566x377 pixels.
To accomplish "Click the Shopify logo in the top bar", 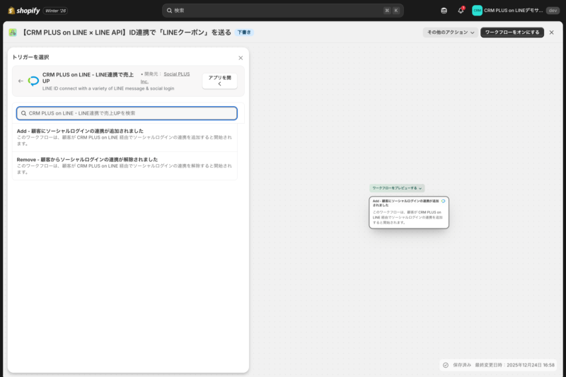I will 24,11.
